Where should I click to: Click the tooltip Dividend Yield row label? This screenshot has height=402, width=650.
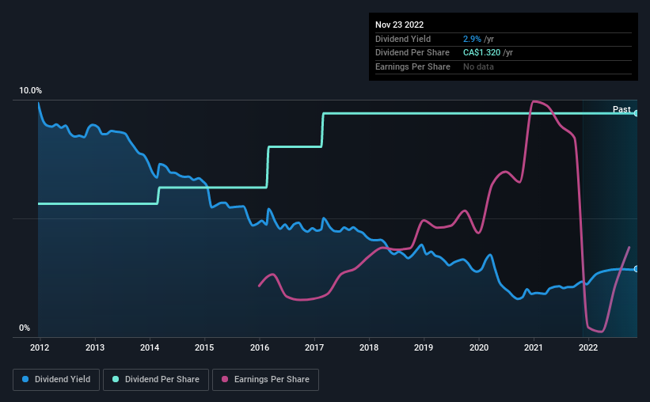[403, 39]
